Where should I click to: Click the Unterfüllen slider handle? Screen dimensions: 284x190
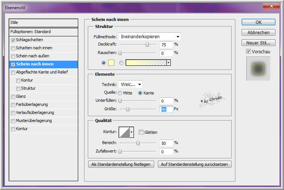click(120, 101)
